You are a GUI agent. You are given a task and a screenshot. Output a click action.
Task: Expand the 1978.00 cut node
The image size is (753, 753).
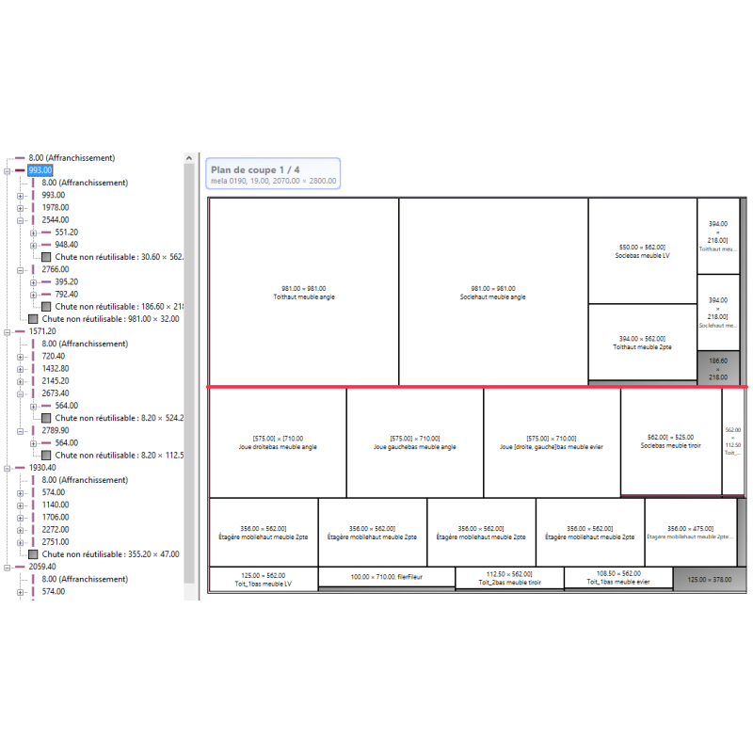(21, 207)
